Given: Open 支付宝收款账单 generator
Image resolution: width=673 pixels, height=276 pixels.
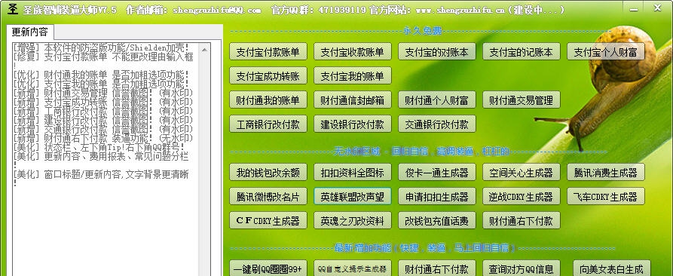Looking at the screenshot, I should coord(353,52).
